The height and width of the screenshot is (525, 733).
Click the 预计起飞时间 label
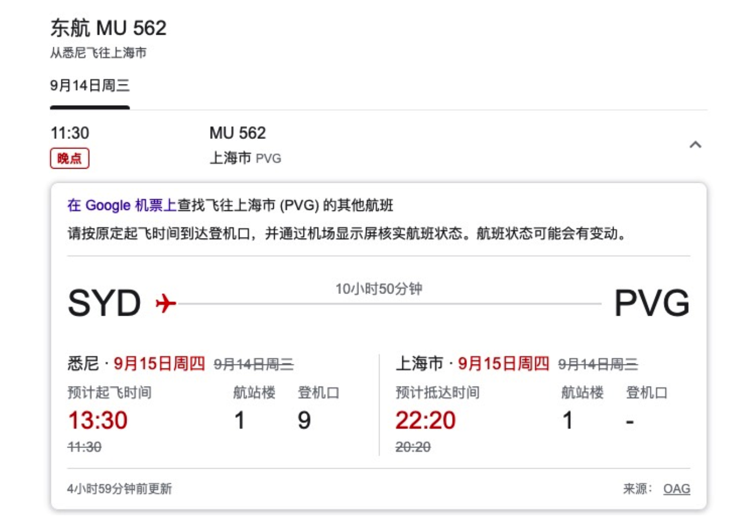coord(109,392)
